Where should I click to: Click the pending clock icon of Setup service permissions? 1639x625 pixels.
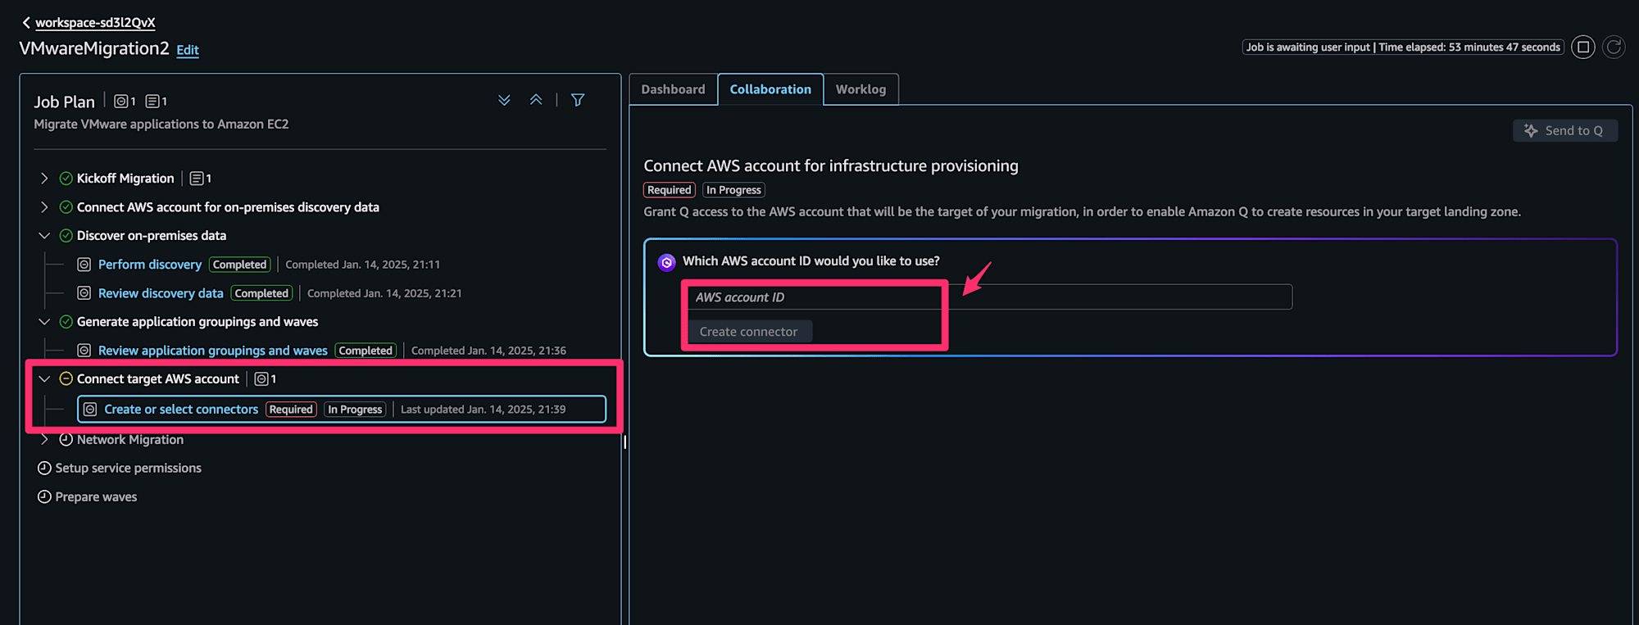[44, 469]
